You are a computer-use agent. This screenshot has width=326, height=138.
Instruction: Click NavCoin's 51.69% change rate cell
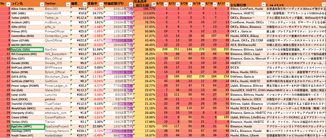click(95, 50)
